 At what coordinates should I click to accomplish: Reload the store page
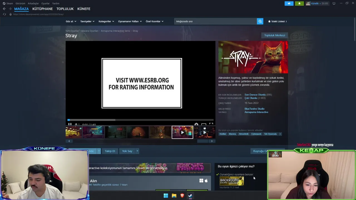tap(4, 14)
